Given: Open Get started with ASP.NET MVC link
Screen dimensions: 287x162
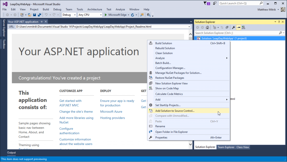Looking at the screenshot, I should tap(70, 103).
